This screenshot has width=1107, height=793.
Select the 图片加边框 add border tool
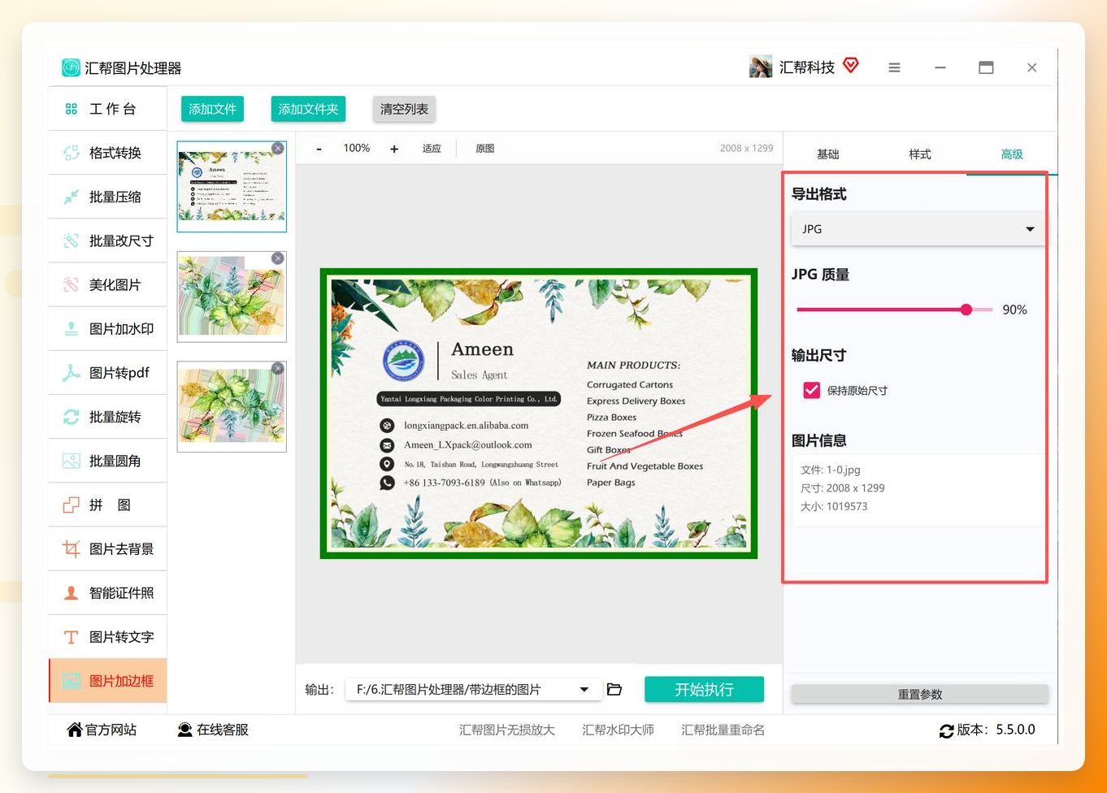point(108,681)
